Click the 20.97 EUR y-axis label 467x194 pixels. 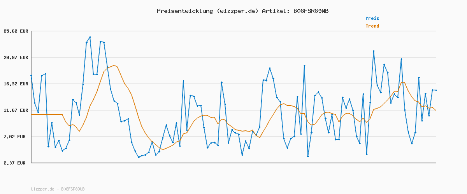coord(16,57)
